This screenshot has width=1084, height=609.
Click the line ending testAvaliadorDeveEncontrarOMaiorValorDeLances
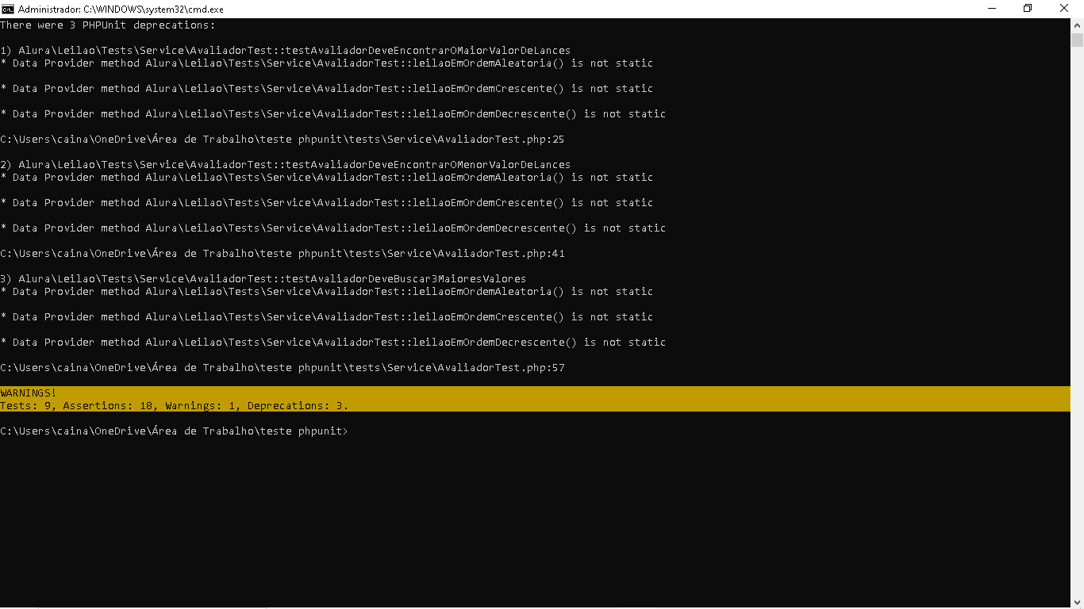286,50
